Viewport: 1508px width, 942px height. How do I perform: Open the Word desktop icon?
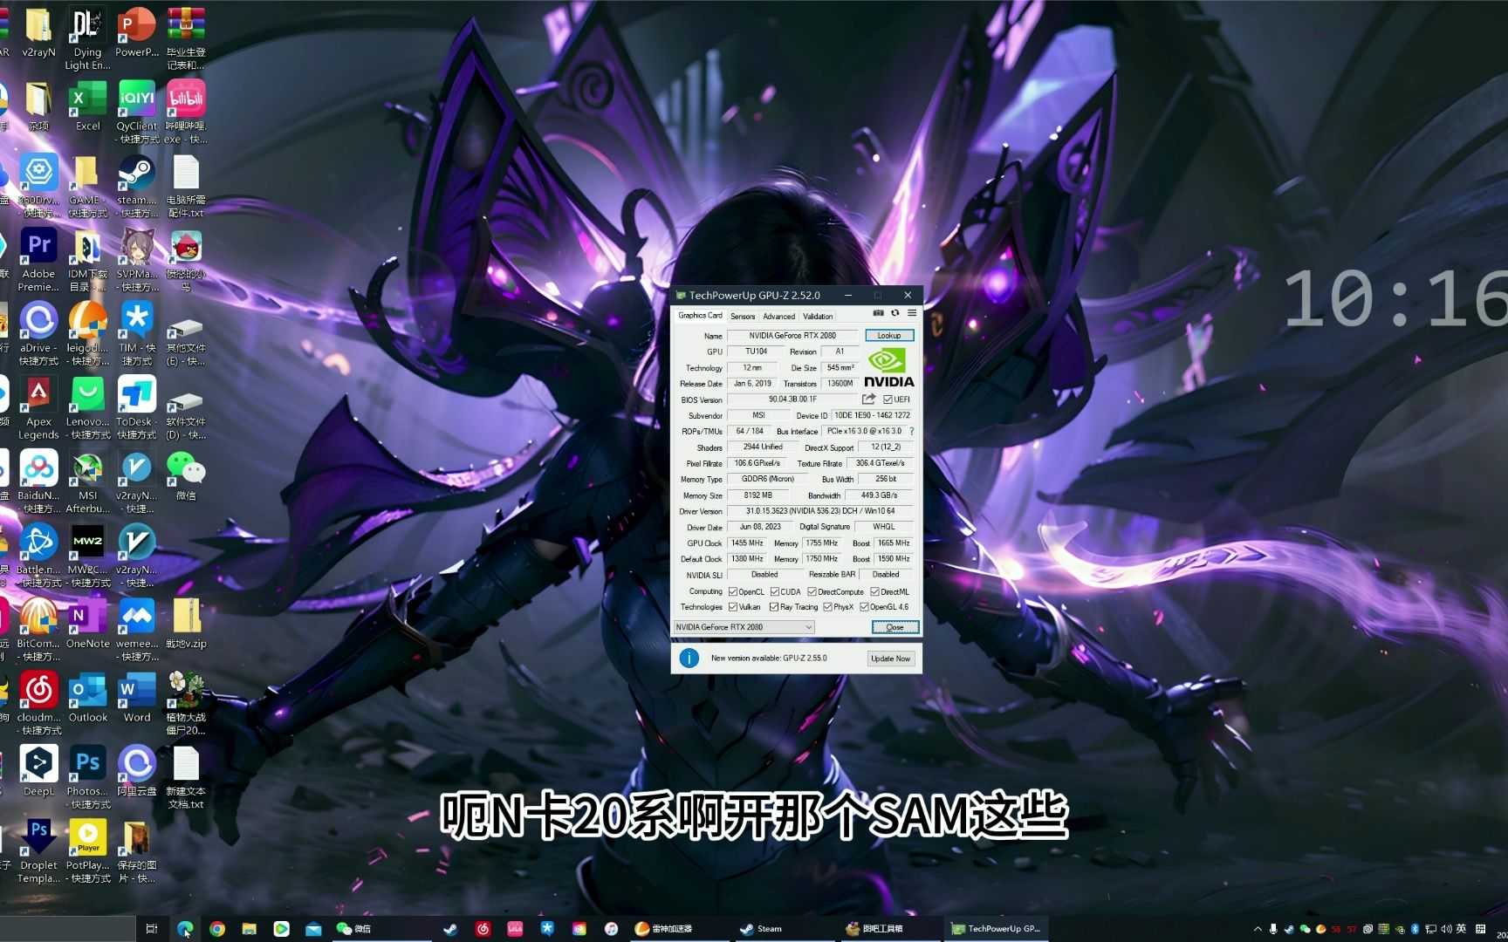[x=137, y=697]
